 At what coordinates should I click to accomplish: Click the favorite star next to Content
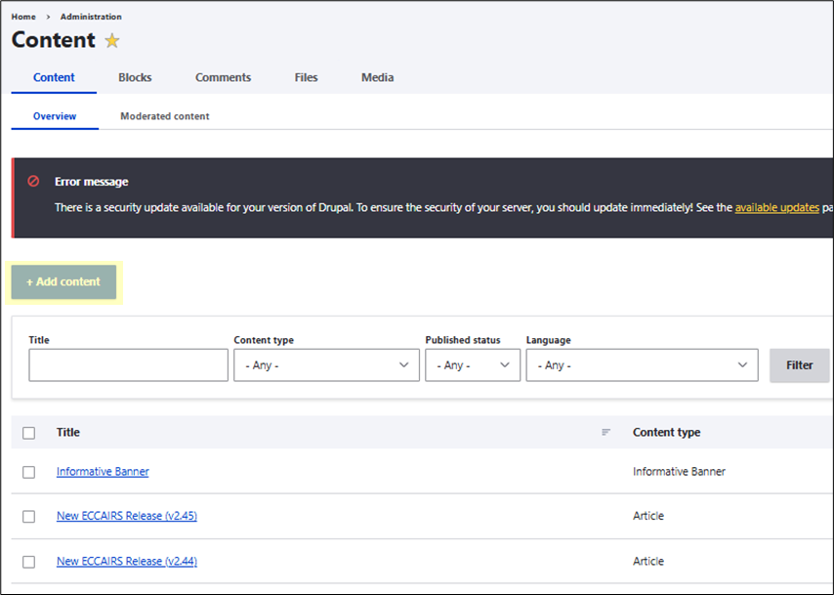click(x=112, y=41)
